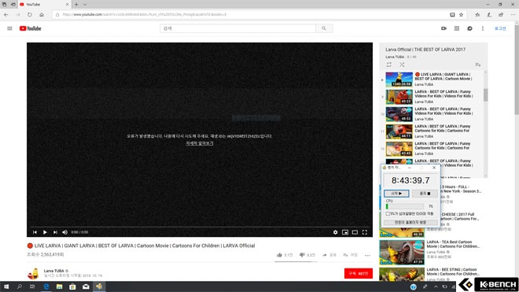Open LARVA BEE STING recommended video title
This screenshot has height=292, width=519.
(453, 272)
